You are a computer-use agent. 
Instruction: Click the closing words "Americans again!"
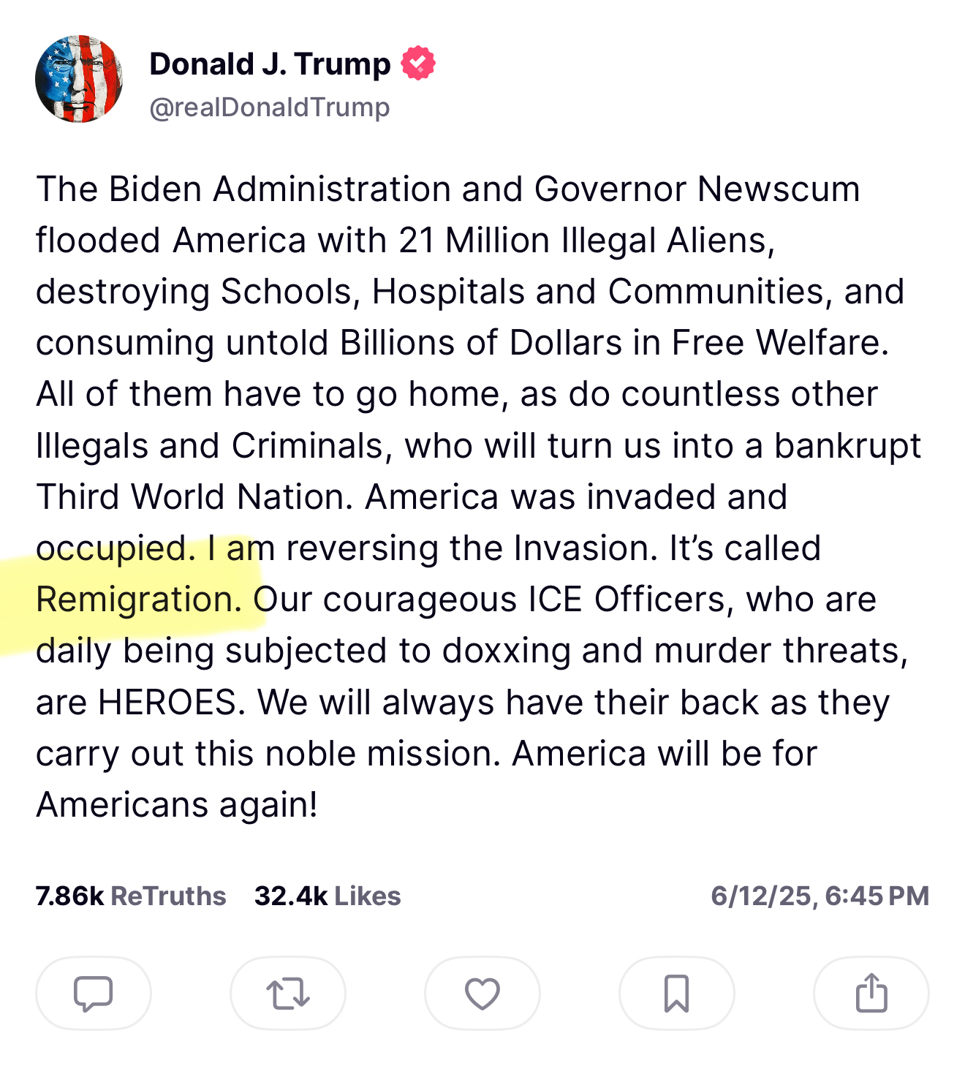177,805
